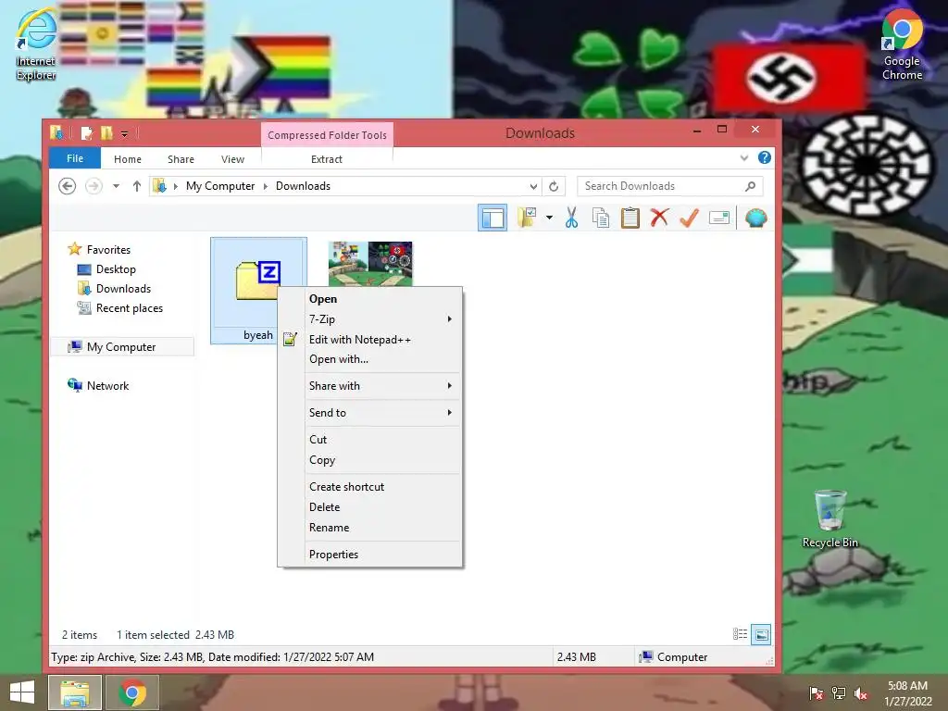Expand the breadcrumb arrow before Downloads

click(265, 186)
